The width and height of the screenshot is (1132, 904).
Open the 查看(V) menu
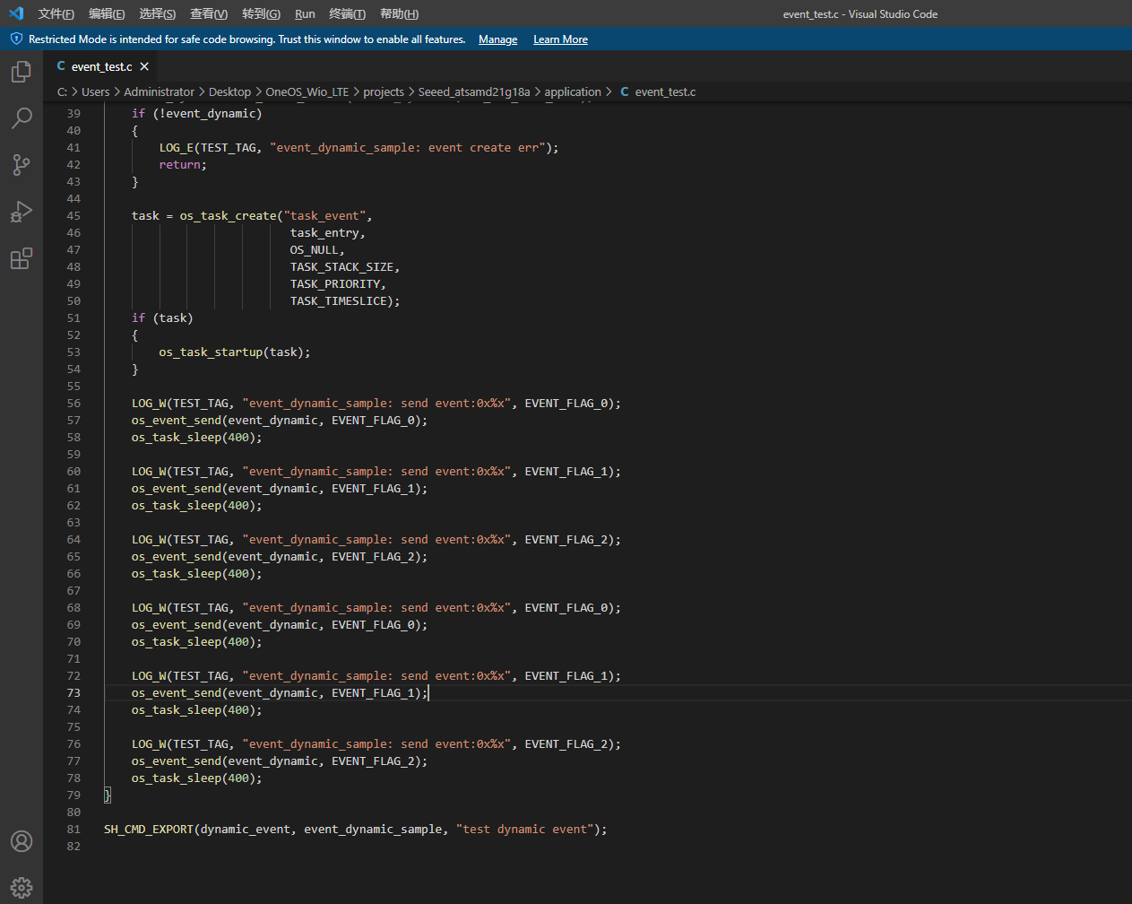209,13
